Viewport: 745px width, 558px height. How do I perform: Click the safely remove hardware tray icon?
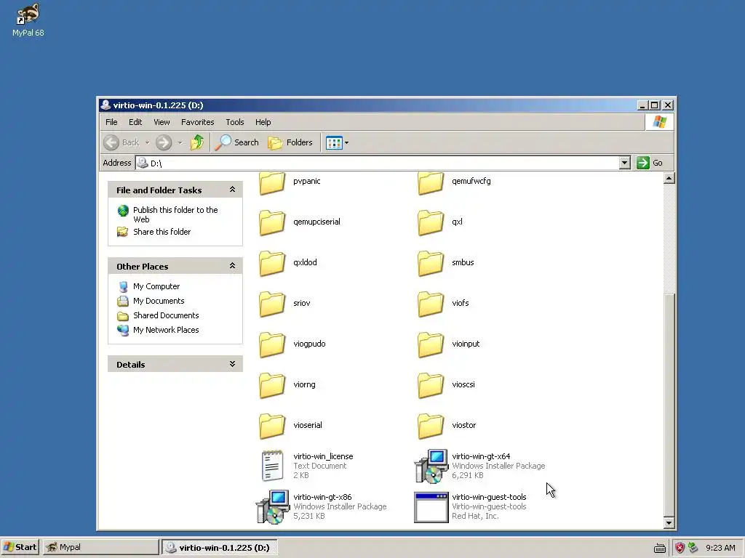(x=693, y=548)
